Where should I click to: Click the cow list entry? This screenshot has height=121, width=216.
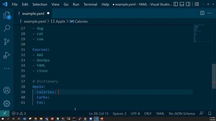(40, 39)
